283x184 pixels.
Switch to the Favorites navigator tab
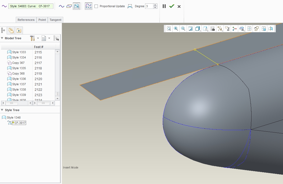[x=19, y=30]
